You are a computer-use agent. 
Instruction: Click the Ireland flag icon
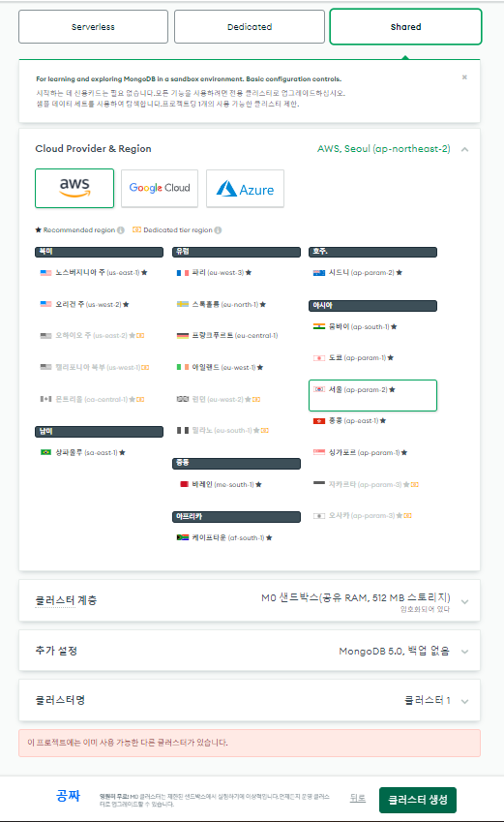(x=183, y=368)
